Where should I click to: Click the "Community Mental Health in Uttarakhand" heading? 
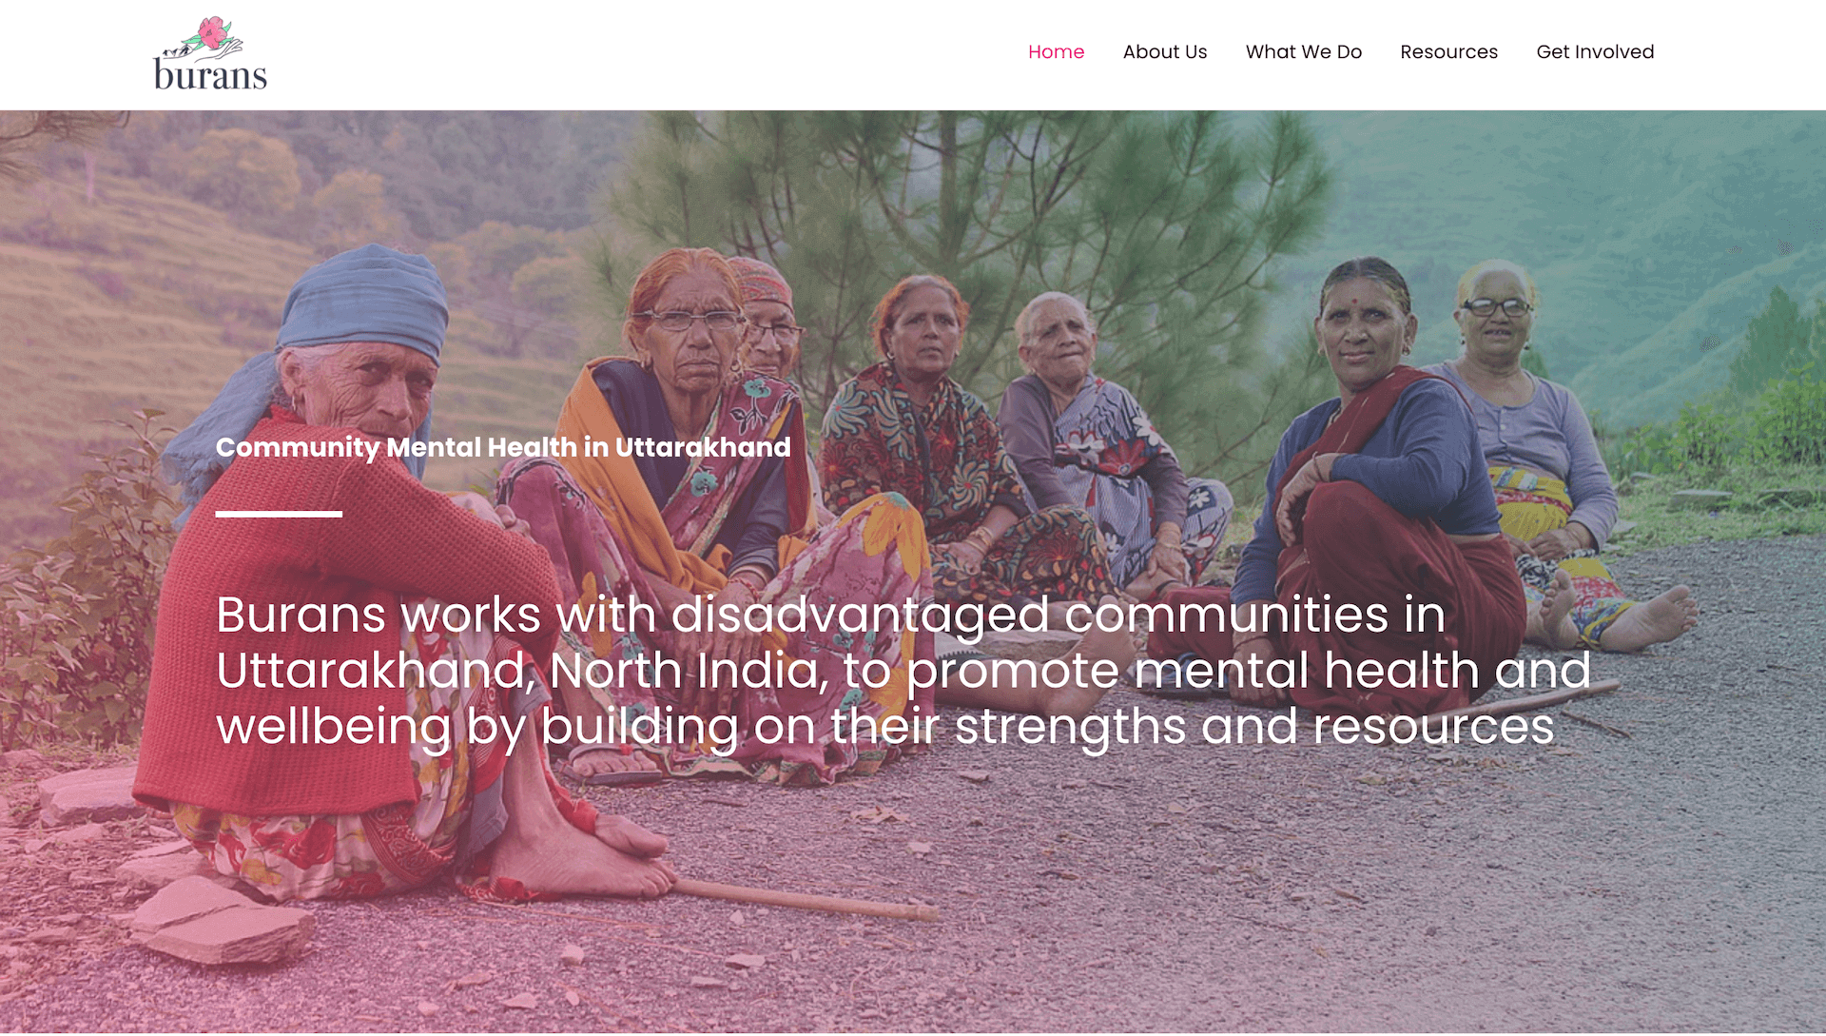coord(503,447)
